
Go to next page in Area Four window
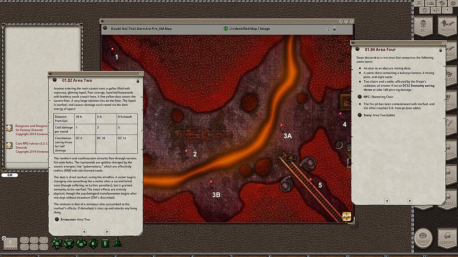tap(410, 201)
